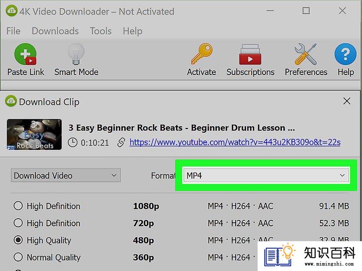Open the Download Video dropdown
Screen dimensions: 362x271
pos(66,176)
